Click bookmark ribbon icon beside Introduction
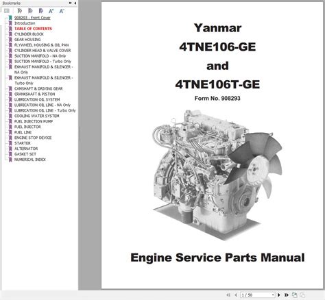Image resolution: width=325 pixels, height=300 pixels. click(10, 23)
